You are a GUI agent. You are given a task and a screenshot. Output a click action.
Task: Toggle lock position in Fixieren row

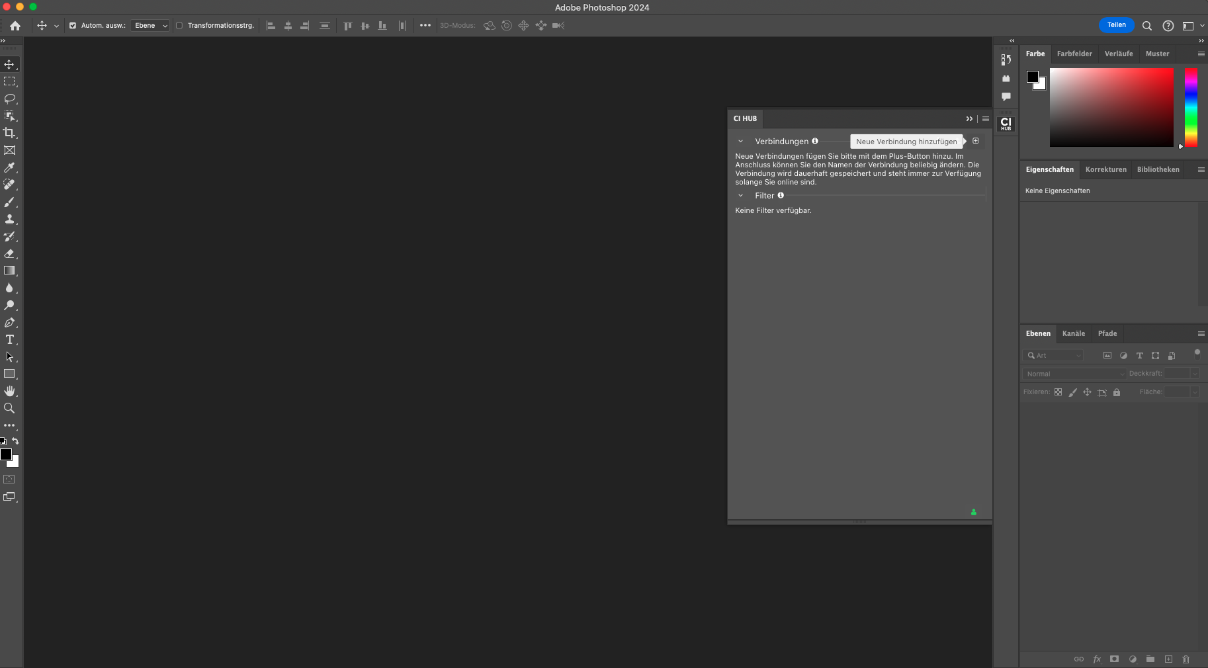point(1087,392)
